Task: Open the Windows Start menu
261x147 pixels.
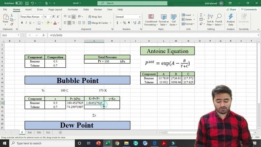Action: [4, 143]
